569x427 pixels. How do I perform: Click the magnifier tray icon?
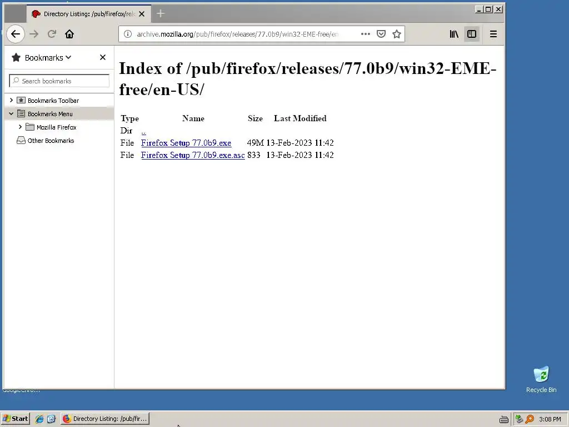click(530, 419)
